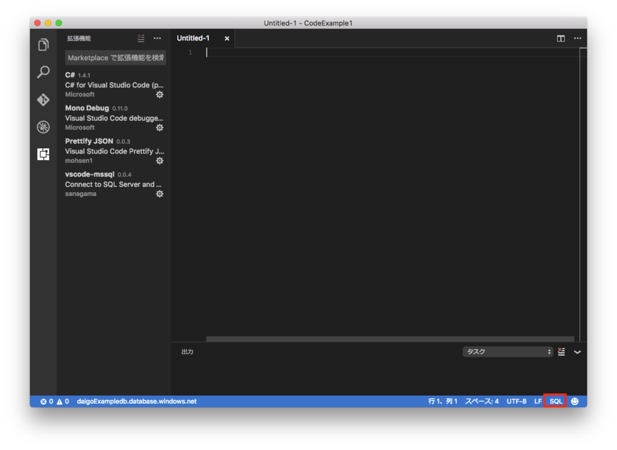This screenshot has height=450, width=617.
Task: Click Microsoft publisher under C#
Action: click(80, 95)
